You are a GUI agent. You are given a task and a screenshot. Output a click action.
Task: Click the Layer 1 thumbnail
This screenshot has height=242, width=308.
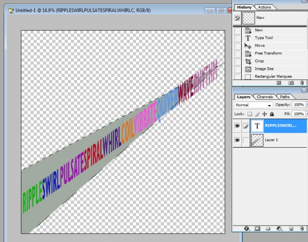point(257,140)
